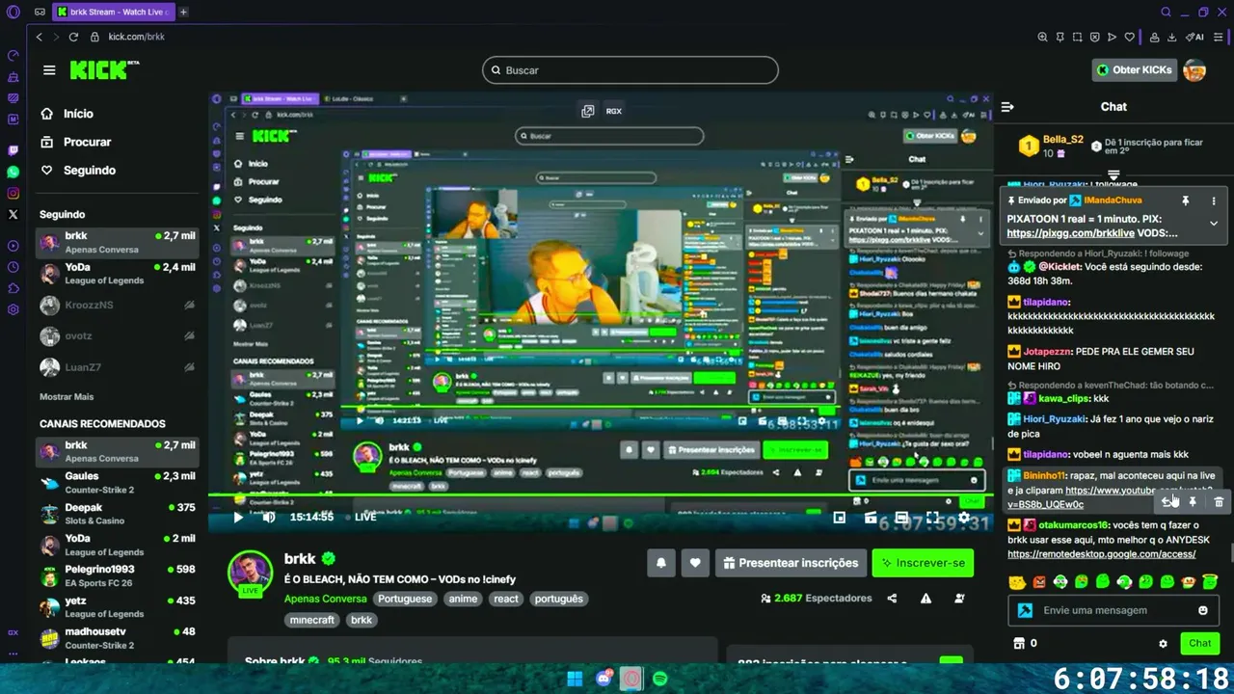Screen dimensions: 1234x694
Task: Toggle fullscreen on the video player
Action: (x=932, y=518)
